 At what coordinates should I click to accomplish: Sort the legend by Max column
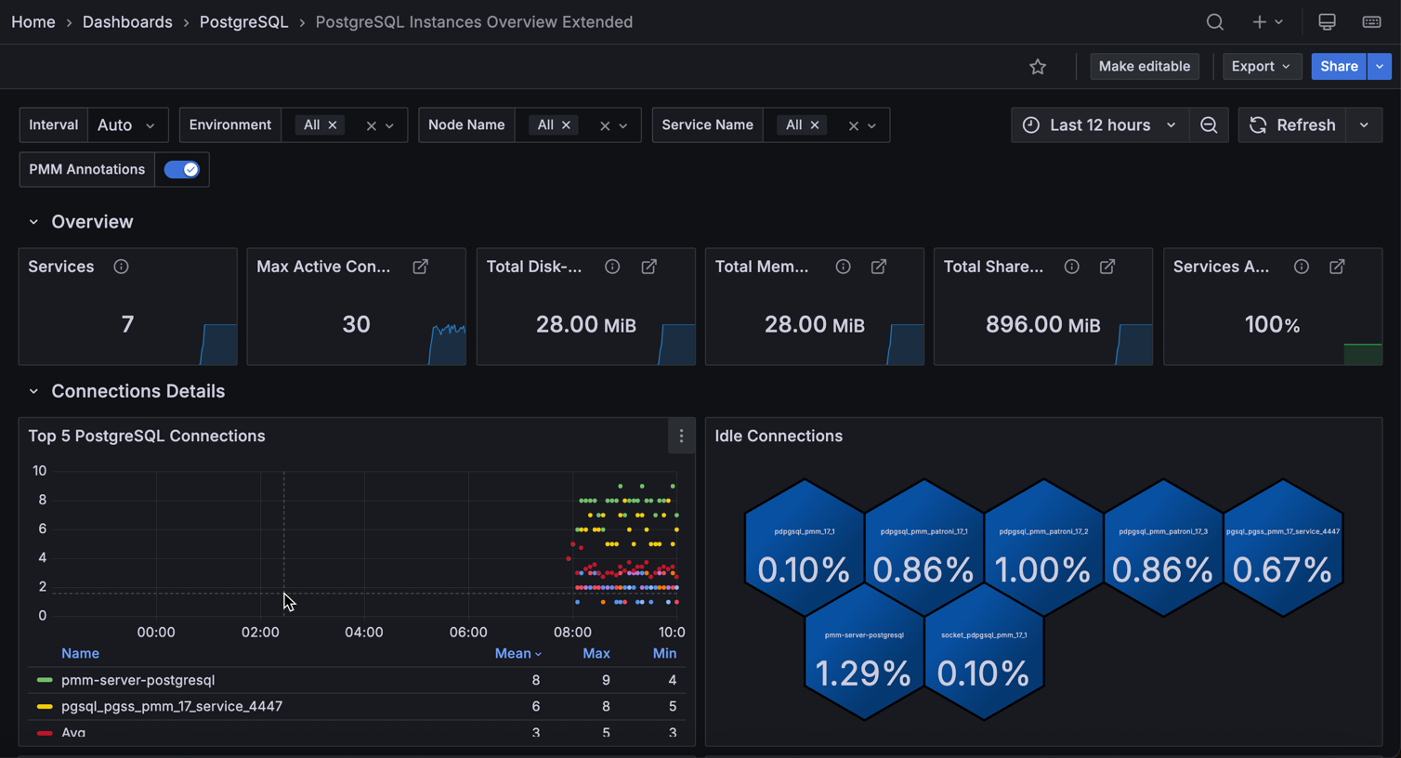pos(596,654)
